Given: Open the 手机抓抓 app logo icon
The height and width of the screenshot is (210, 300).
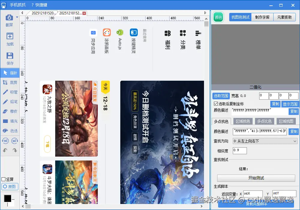Looking at the screenshot, I should pyautogui.click(x=3, y=5).
